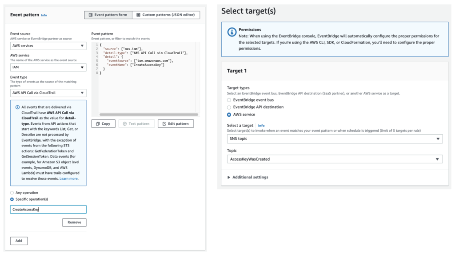Click the Test pattern button
Image resolution: width=455 pixels, height=257 pixels.
[x=136, y=124]
